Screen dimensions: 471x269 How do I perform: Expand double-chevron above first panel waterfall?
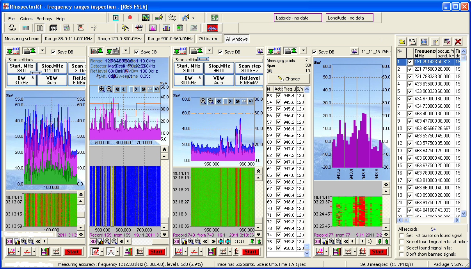(81, 194)
